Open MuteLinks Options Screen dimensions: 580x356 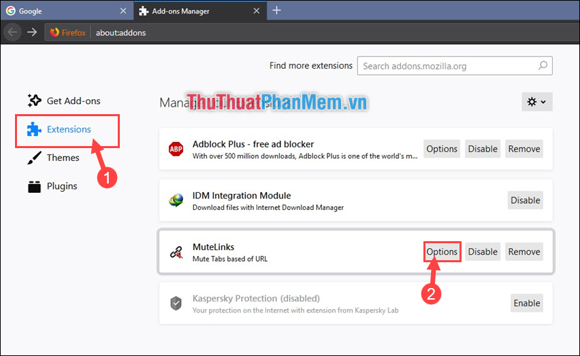pyautogui.click(x=442, y=252)
